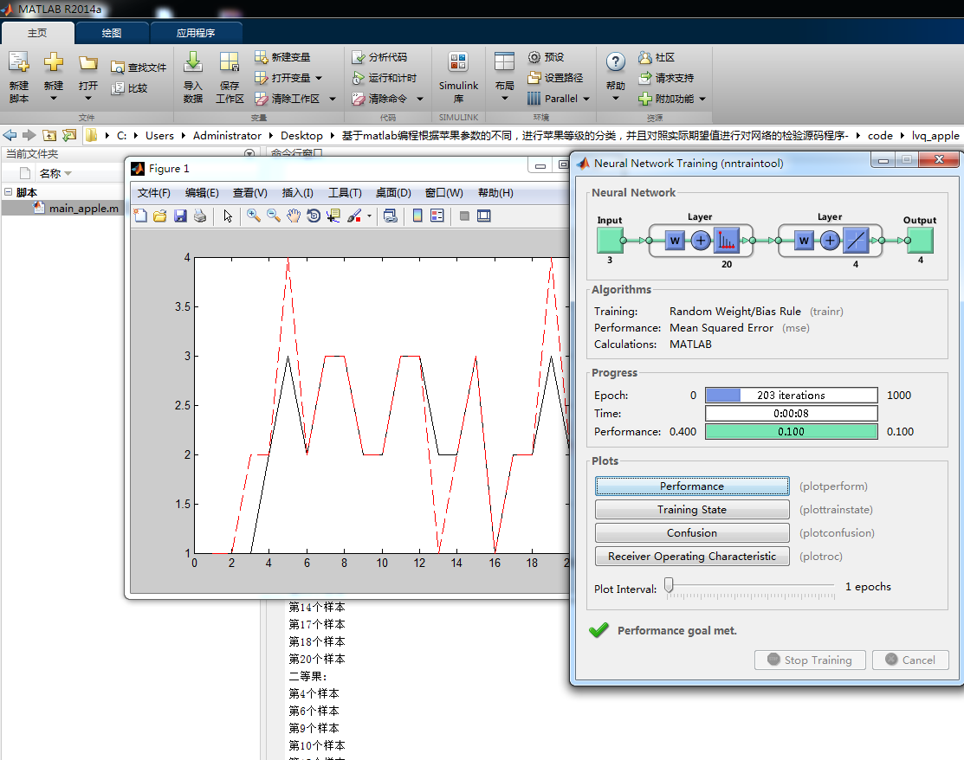Collapse the 脚本 group in file list
The width and height of the screenshot is (964, 760).
point(8,191)
